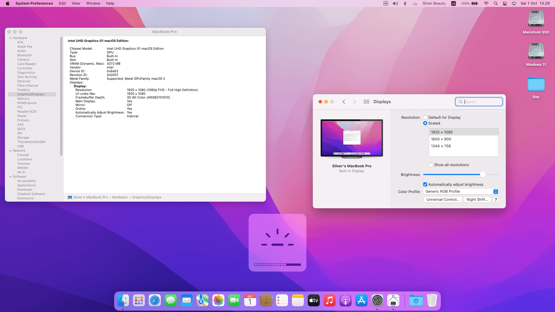Open Downloads folder in the Dock
The height and width of the screenshot is (312, 555).
pyautogui.click(x=416, y=301)
